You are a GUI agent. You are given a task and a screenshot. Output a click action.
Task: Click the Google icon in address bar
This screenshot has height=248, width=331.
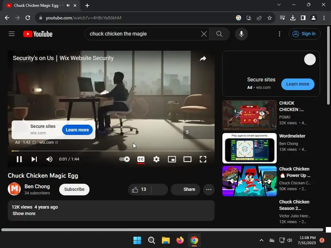point(238,18)
